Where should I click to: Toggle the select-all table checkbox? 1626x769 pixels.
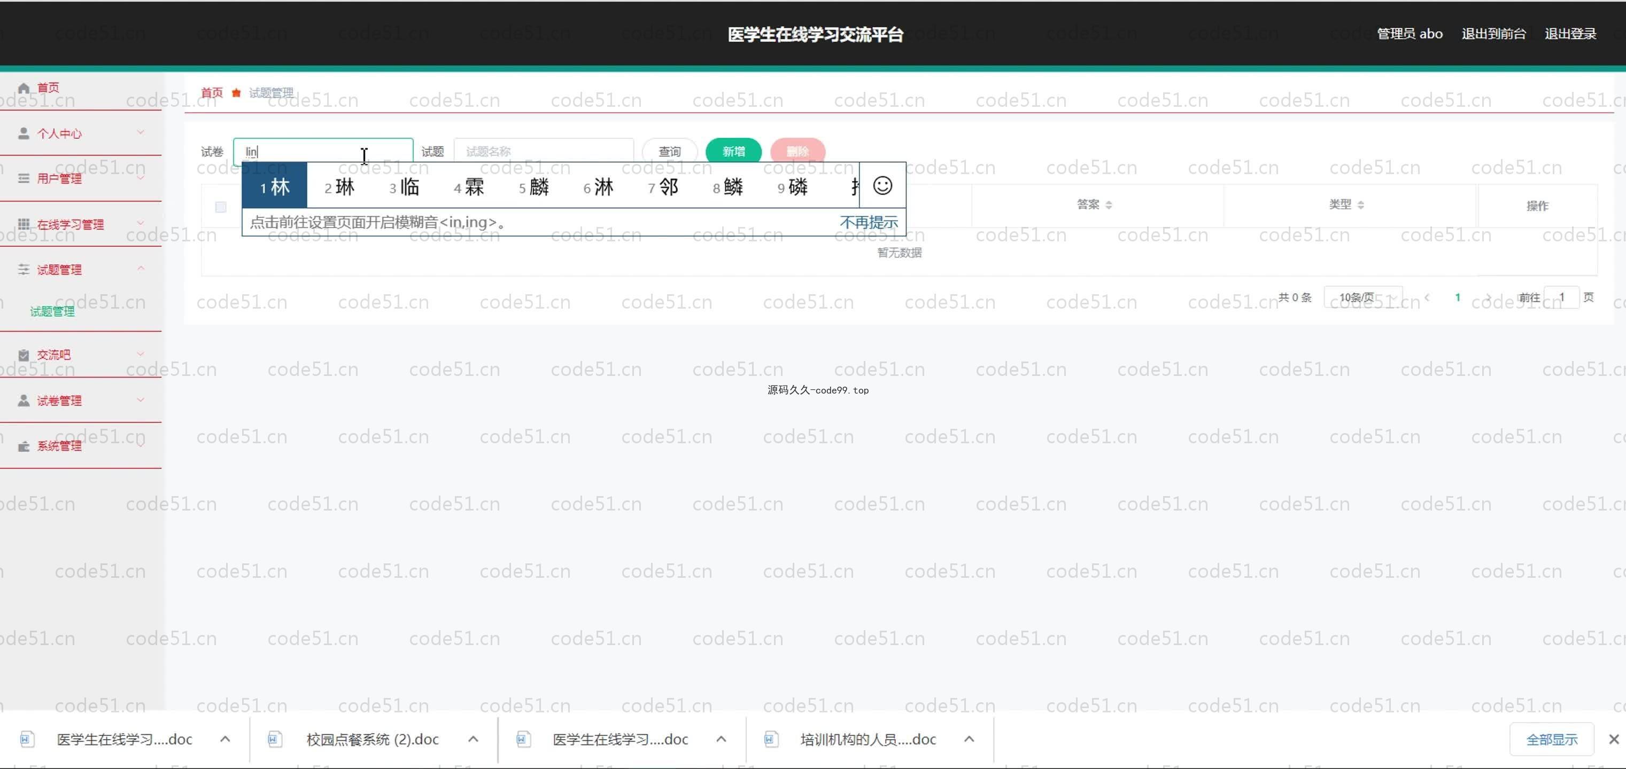[220, 206]
